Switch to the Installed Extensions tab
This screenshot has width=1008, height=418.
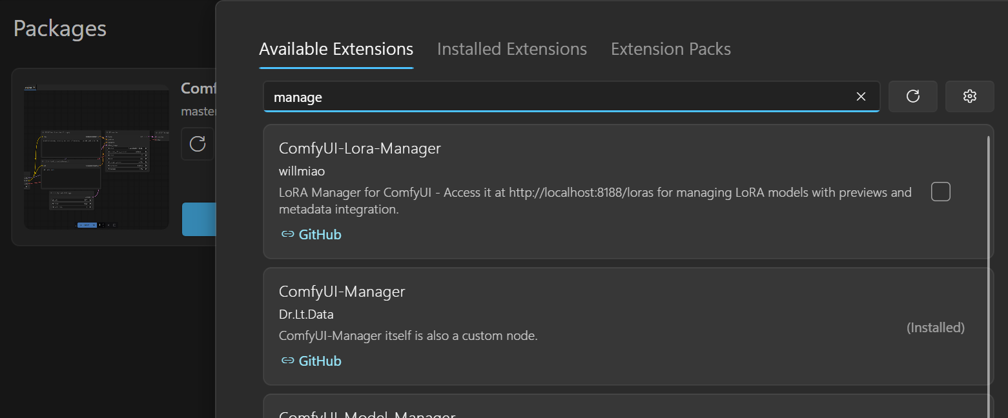pos(511,50)
